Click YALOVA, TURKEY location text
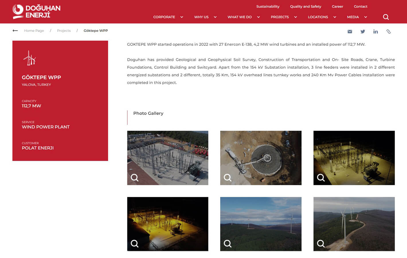Viewport: 407px width, 258px height. point(36,85)
